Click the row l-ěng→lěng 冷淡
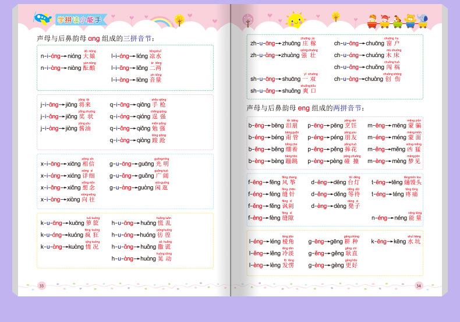Screen dimensions: 460x322 (x=271, y=252)
